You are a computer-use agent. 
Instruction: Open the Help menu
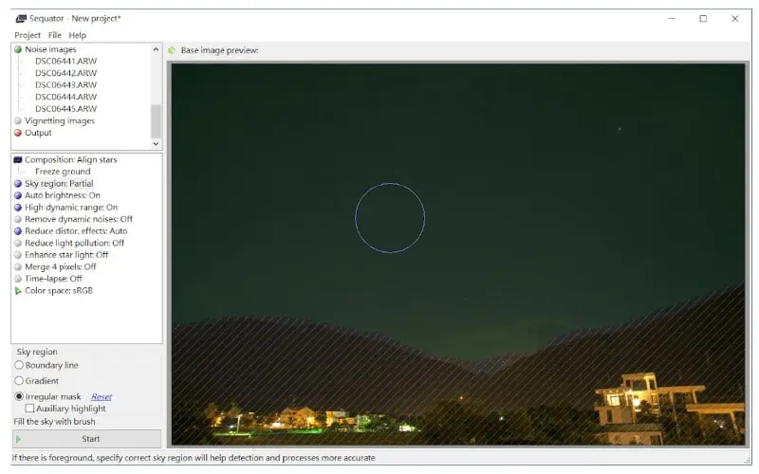[78, 35]
